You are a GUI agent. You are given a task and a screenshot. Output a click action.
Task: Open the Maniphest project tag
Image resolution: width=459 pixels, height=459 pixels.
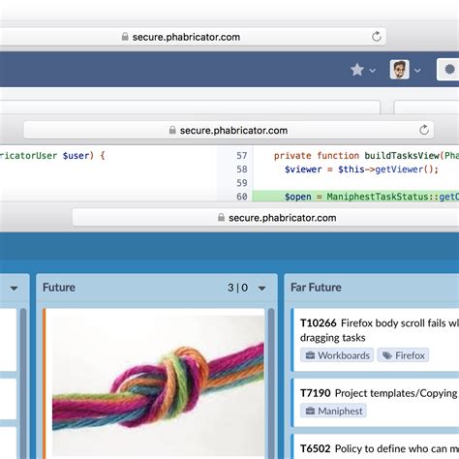coord(333,411)
